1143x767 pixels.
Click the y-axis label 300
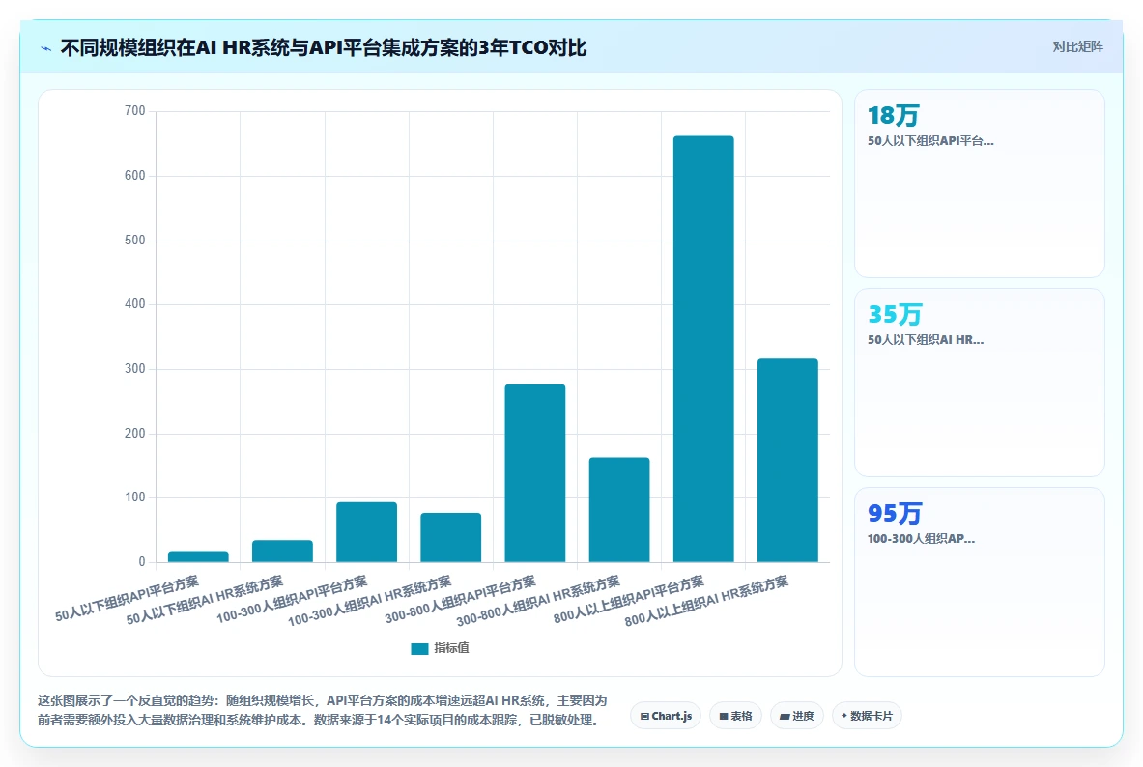pyautogui.click(x=135, y=369)
